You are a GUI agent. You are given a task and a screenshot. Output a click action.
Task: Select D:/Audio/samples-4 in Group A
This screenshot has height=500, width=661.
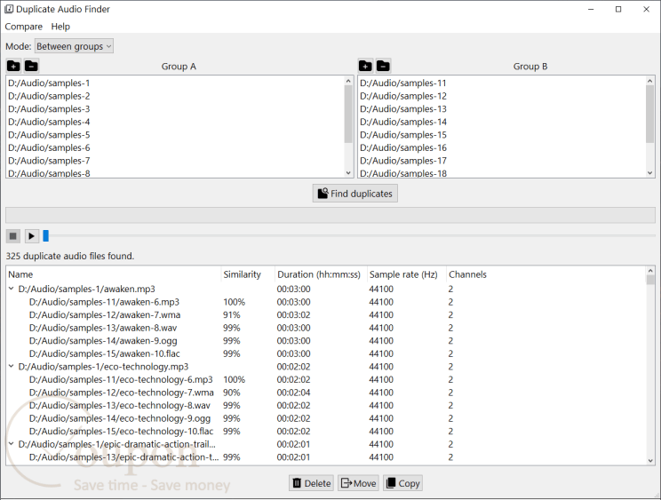(x=175, y=123)
